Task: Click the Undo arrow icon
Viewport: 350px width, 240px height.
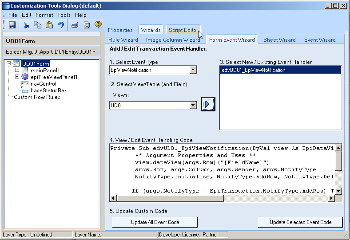Action: coord(61,25)
